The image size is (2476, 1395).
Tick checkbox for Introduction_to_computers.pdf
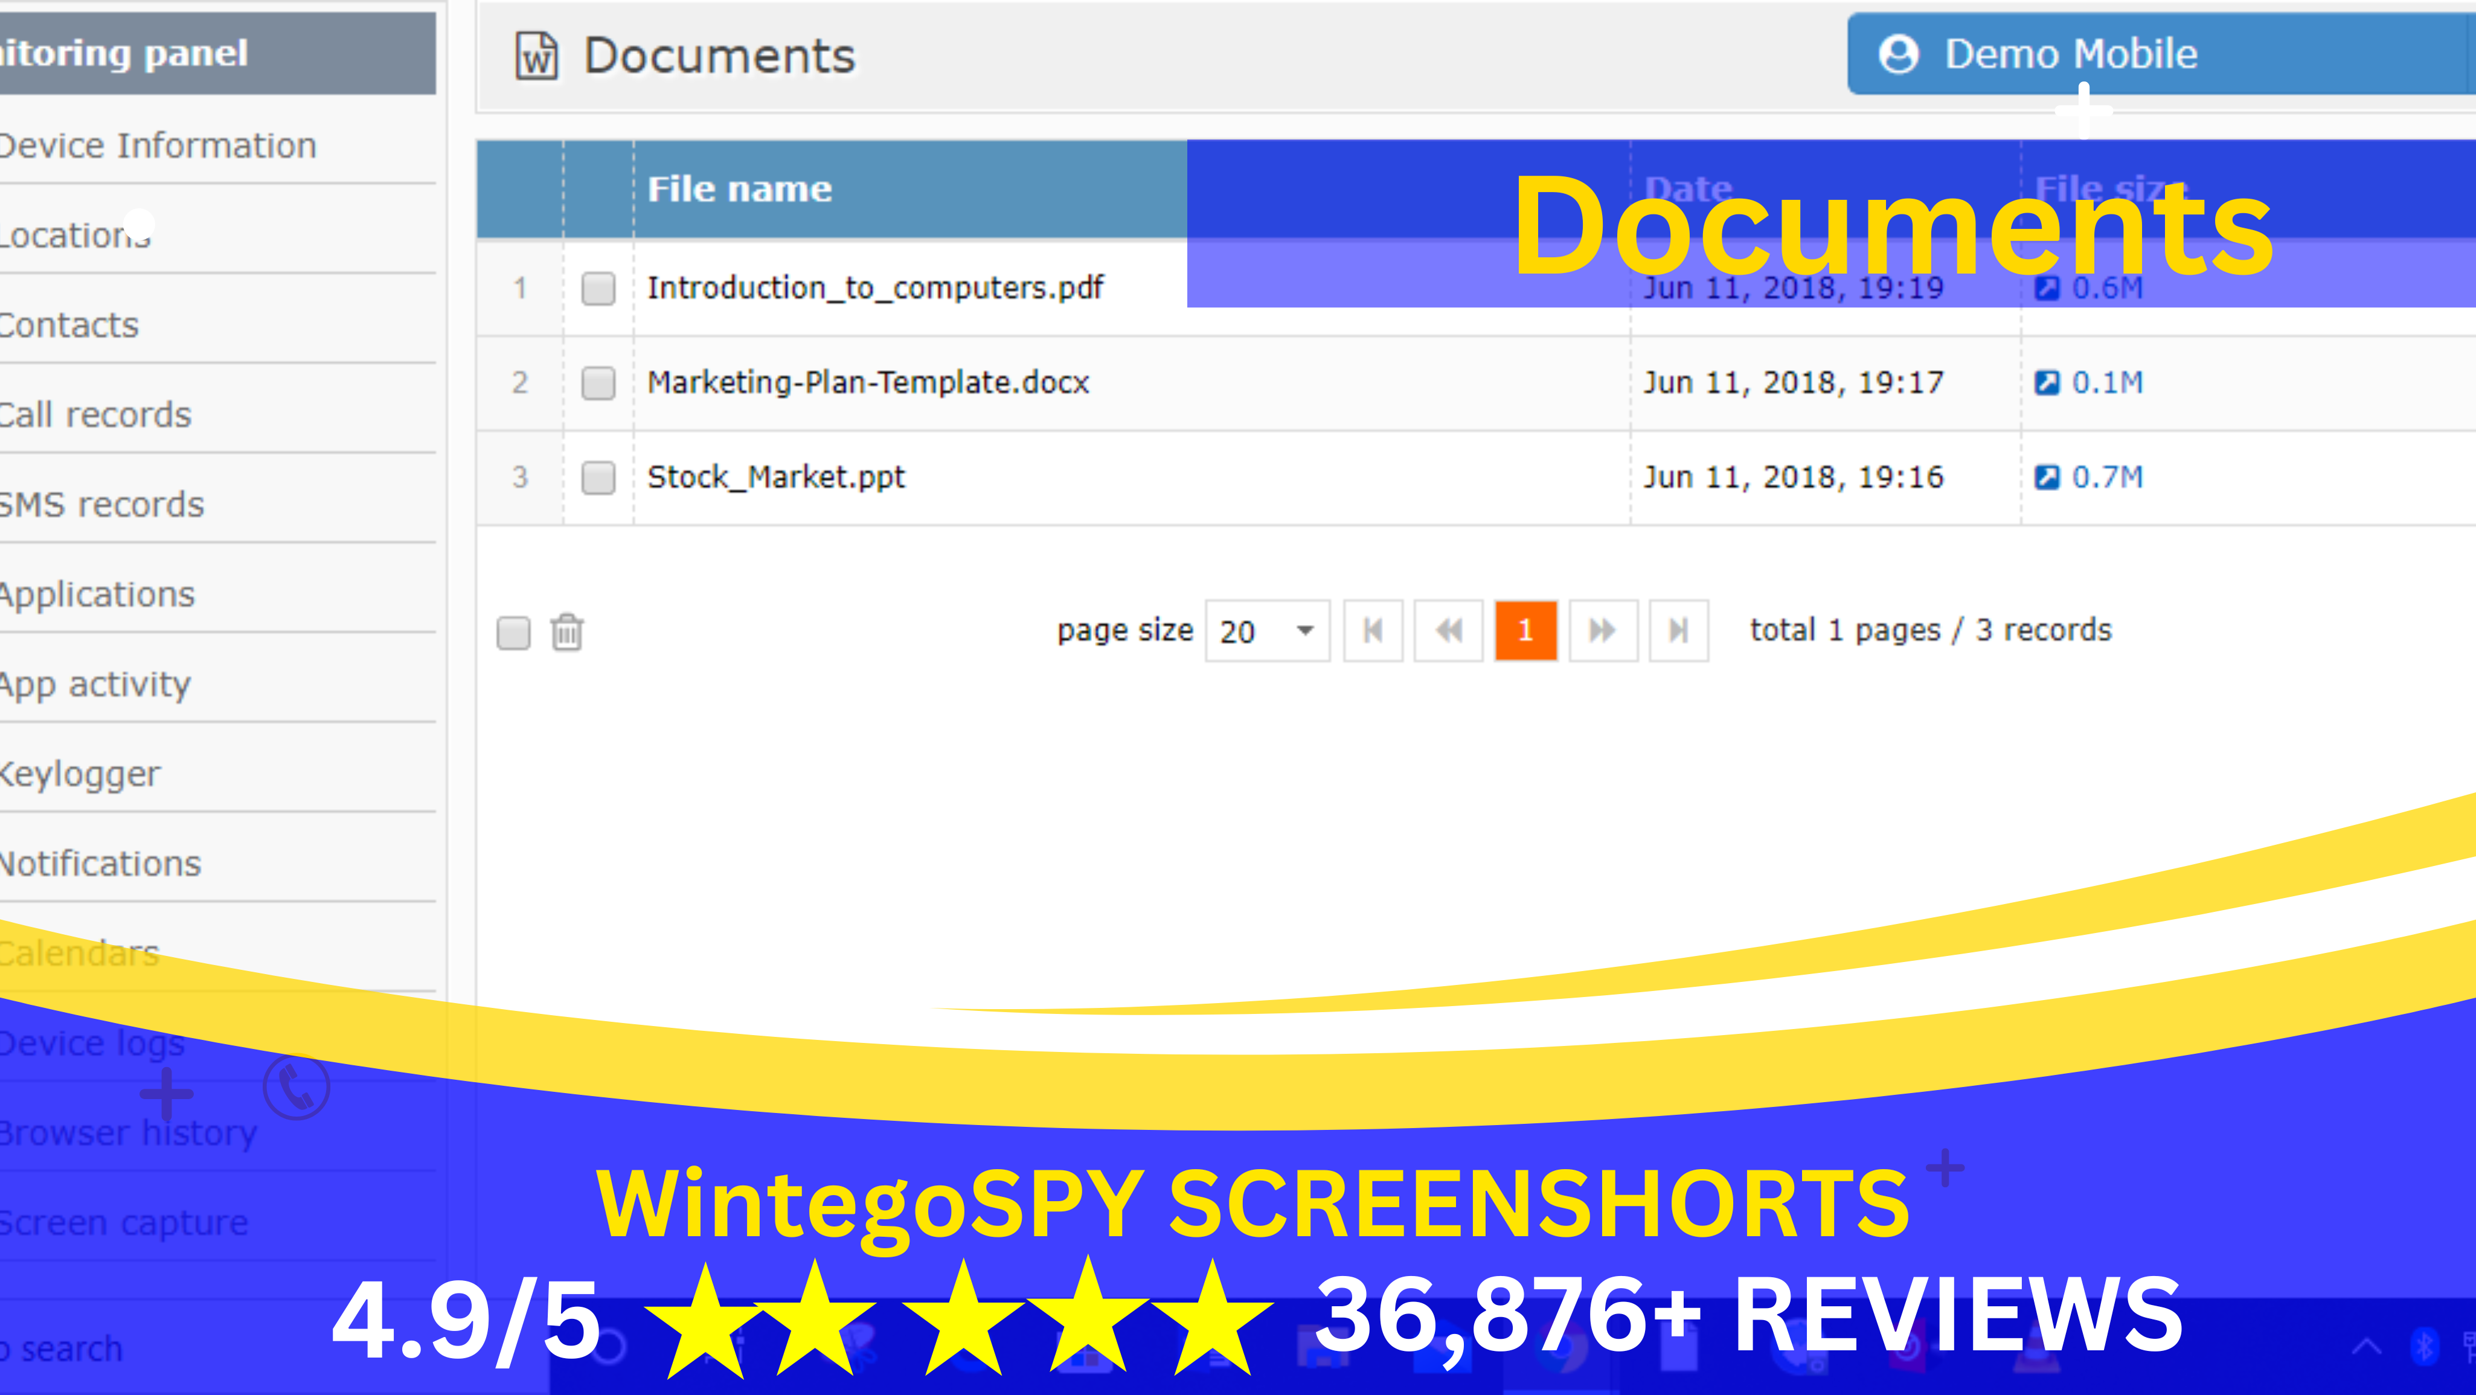(598, 287)
